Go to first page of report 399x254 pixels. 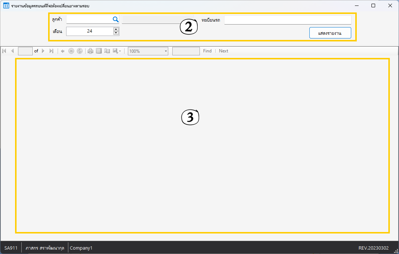coord(4,51)
